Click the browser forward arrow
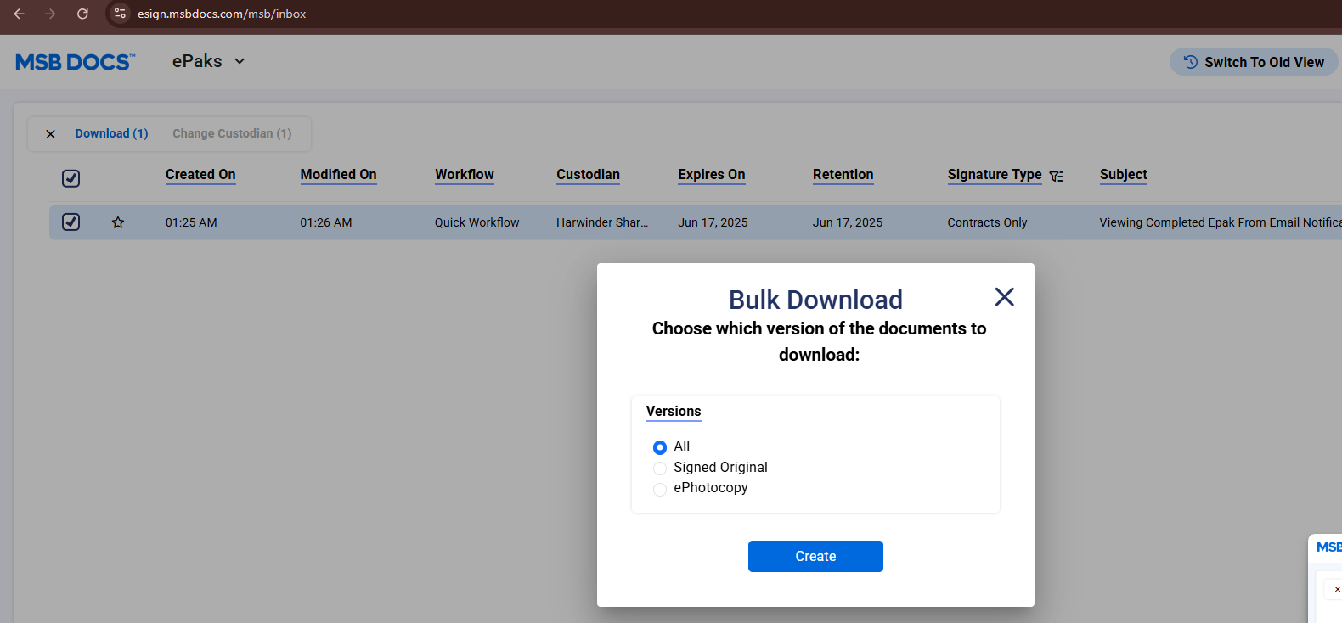1342x623 pixels. 50,14
